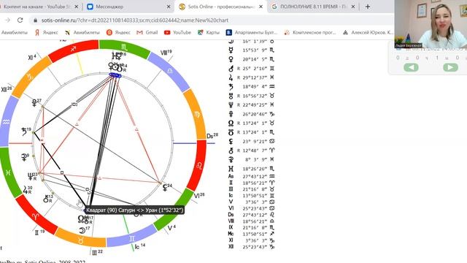Select the Mc row 13°50'51"
467x263 pixels.
pyautogui.click(x=251, y=234)
